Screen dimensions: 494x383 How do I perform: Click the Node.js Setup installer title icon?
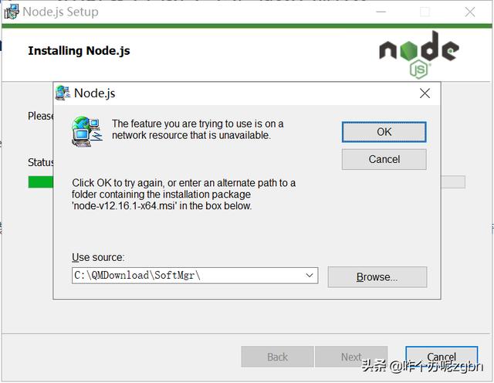tap(12, 12)
